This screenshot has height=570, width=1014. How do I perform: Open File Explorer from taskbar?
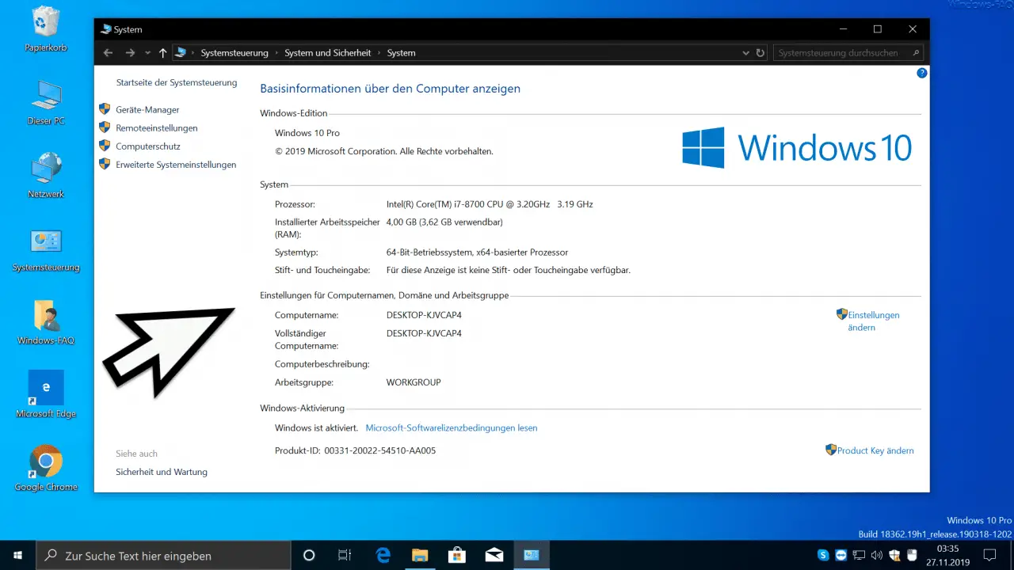[420, 555]
